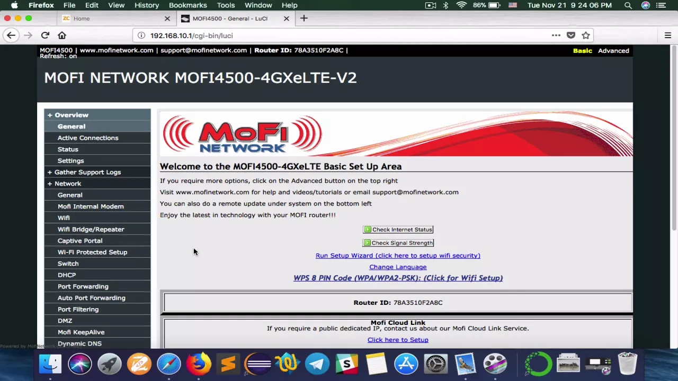Collapse the Network sidebar section
This screenshot has height=381, width=678.
97,184
